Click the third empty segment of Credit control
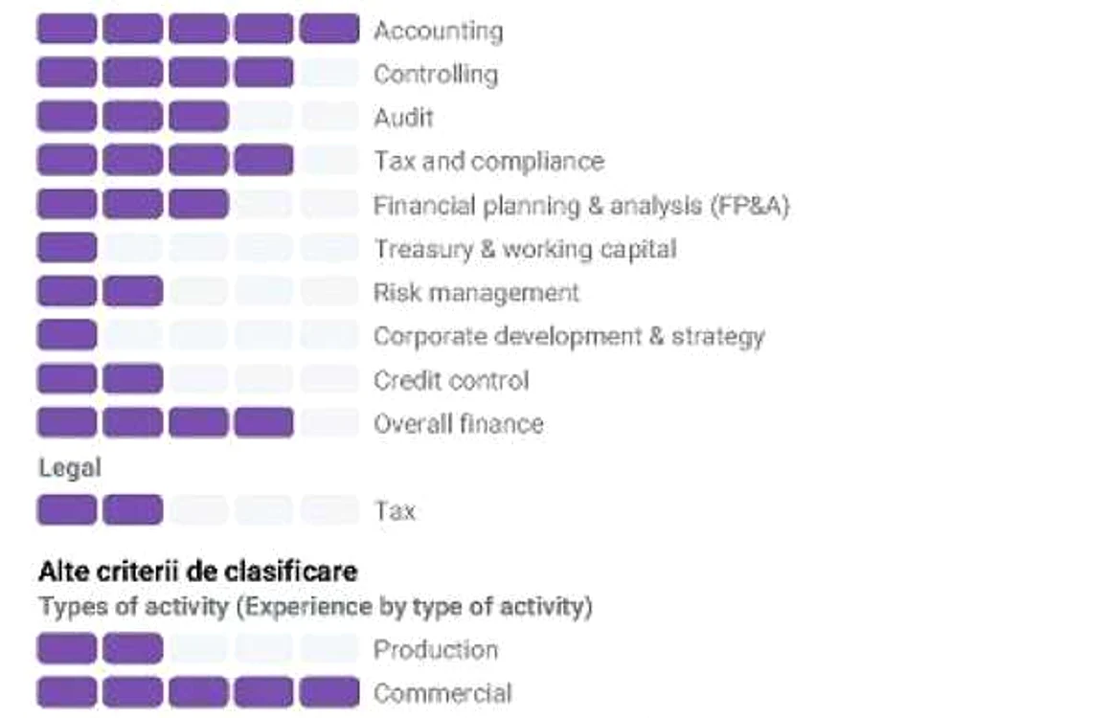Image resolution: width=1111 pixels, height=718 pixels. click(198, 379)
